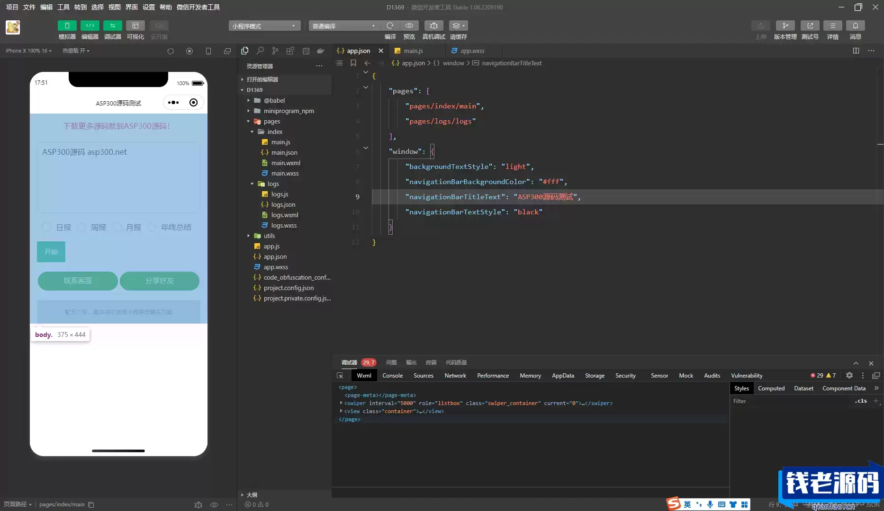The image size is (884, 511).
Task: Open the visualization tool
Action: click(135, 26)
